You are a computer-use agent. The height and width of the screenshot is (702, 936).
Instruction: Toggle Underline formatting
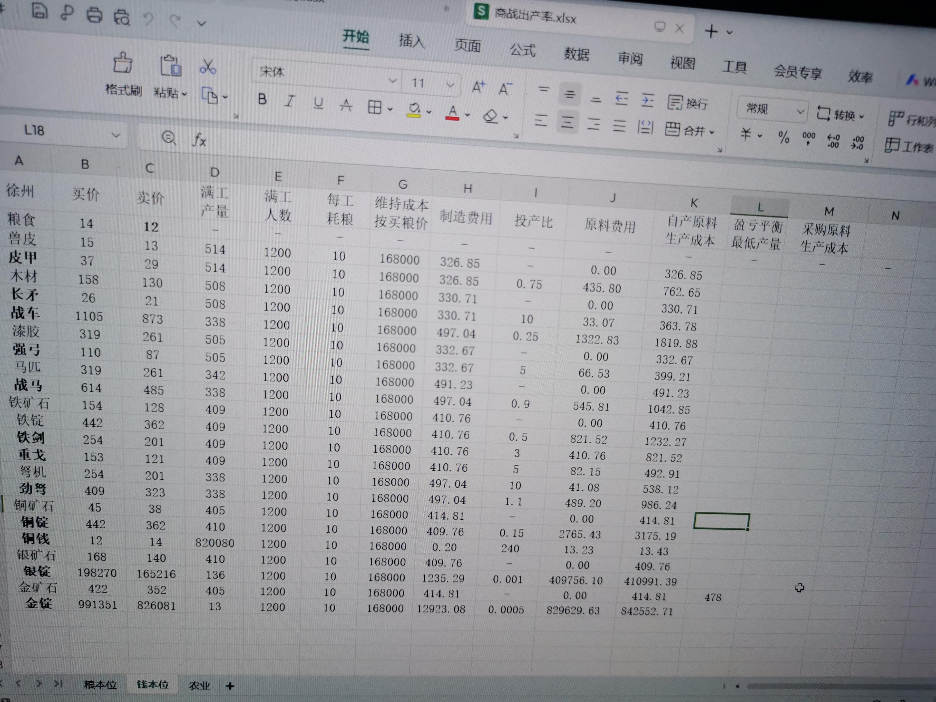click(x=318, y=103)
